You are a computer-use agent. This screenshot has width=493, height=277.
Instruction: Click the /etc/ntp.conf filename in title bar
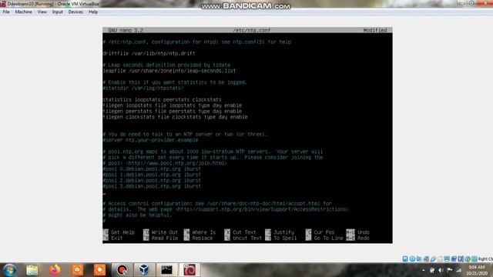click(x=252, y=30)
